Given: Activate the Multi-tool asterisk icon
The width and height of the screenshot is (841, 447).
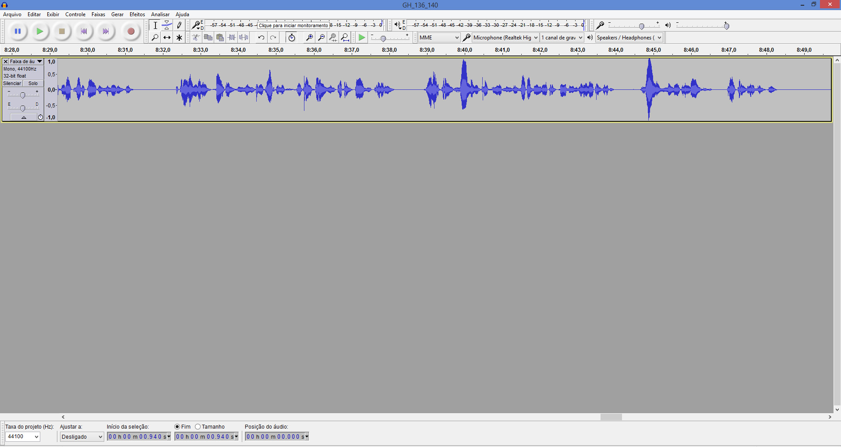Looking at the screenshot, I should pos(179,38).
